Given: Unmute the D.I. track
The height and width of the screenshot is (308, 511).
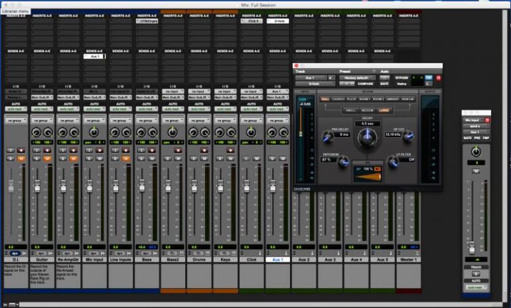Looking at the screenshot, I should pyautogui.click(x=21, y=158).
